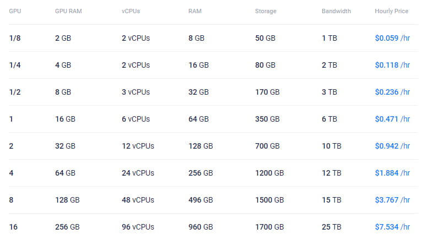Viewport: 427px width, 245px height.
Task: Click the Hourly Price column header
Action: coord(391,11)
